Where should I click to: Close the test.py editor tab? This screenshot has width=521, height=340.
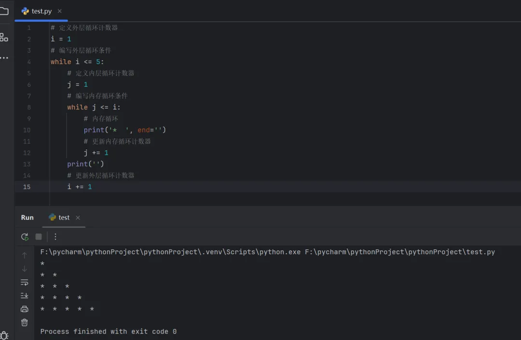click(x=59, y=11)
